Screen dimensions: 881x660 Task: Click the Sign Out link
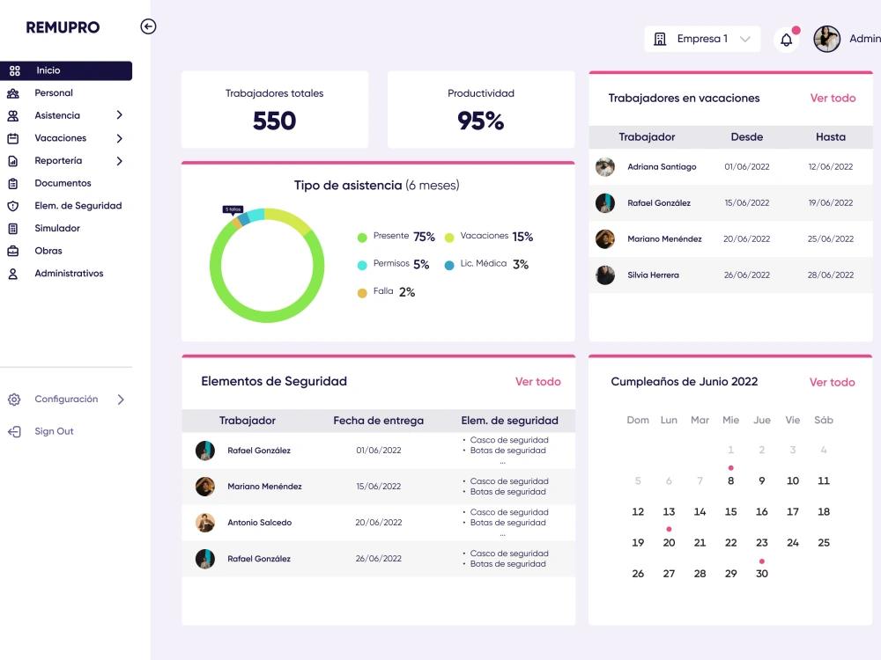coord(54,431)
